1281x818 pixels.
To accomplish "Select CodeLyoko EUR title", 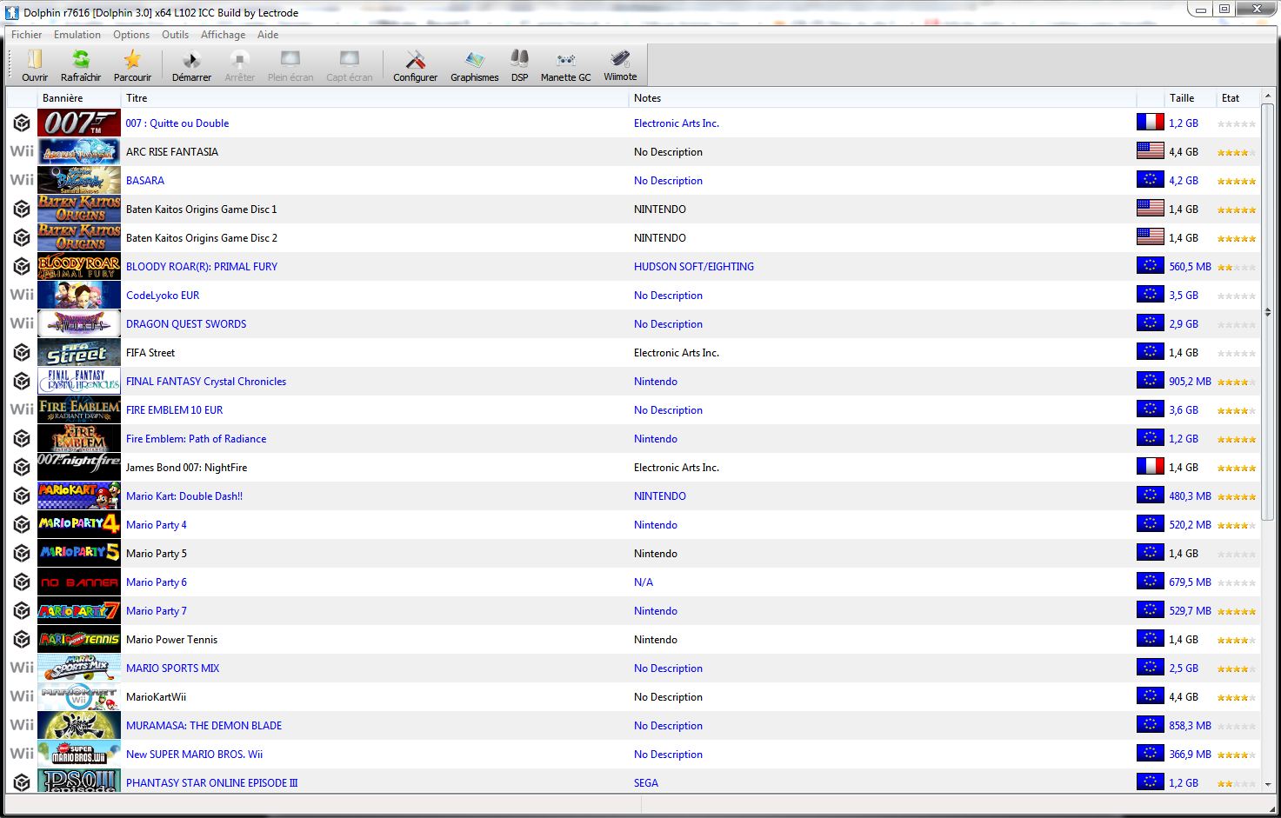I will 163,296.
